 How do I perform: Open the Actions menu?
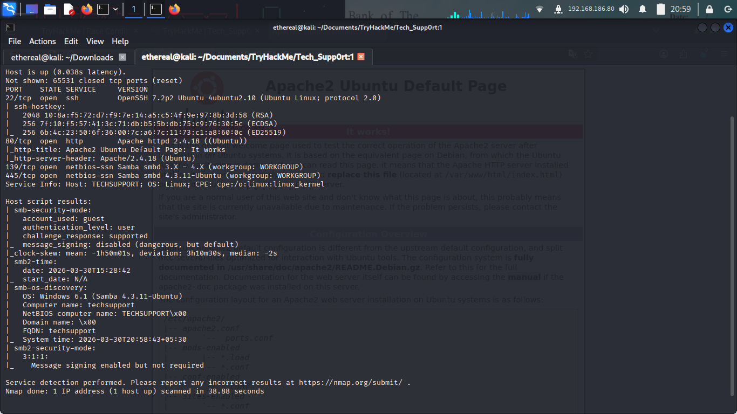tap(42, 42)
